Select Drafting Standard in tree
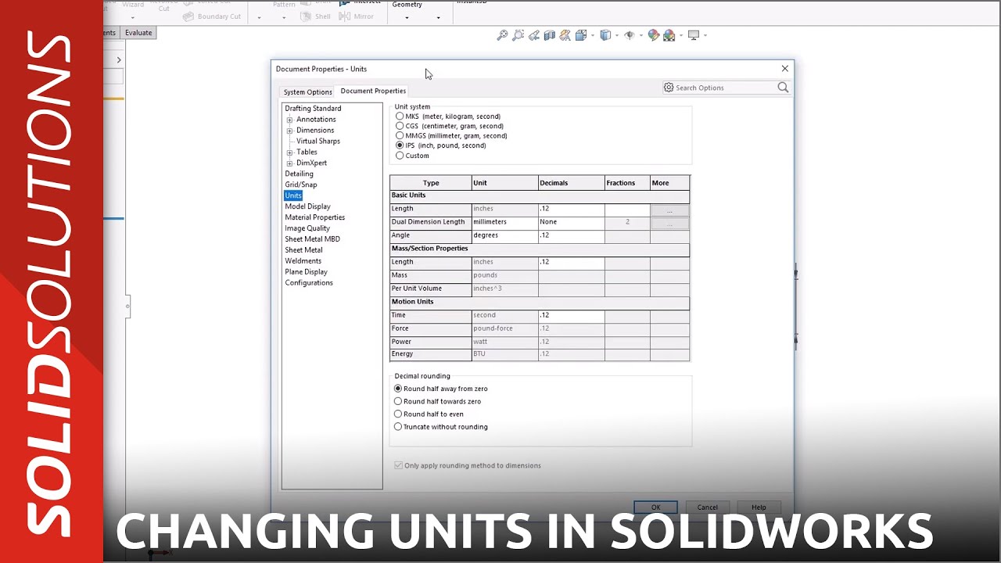Image resolution: width=1001 pixels, height=563 pixels. (313, 109)
